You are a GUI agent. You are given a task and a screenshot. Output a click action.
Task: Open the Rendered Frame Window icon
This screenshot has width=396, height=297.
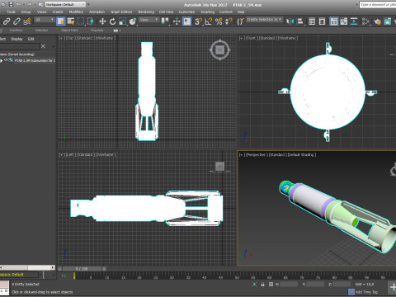[388, 21]
